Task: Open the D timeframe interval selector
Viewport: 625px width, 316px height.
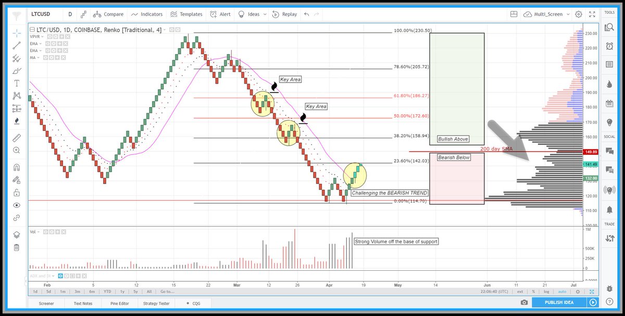Action: click(71, 14)
